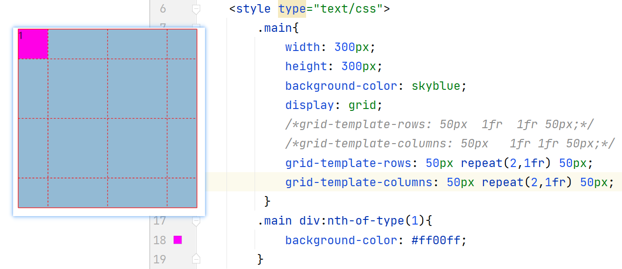Click the closing brace of .main rule

click(x=267, y=202)
